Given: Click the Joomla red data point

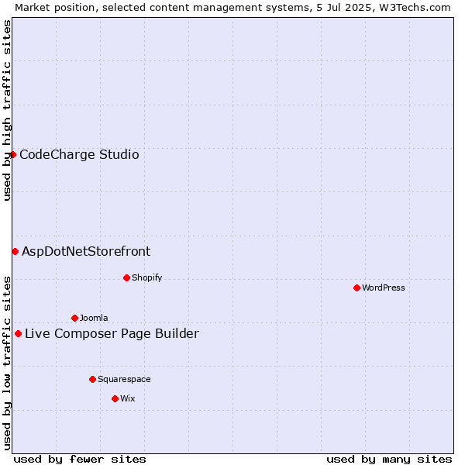Looking at the screenshot, I should click(x=74, y=319).
